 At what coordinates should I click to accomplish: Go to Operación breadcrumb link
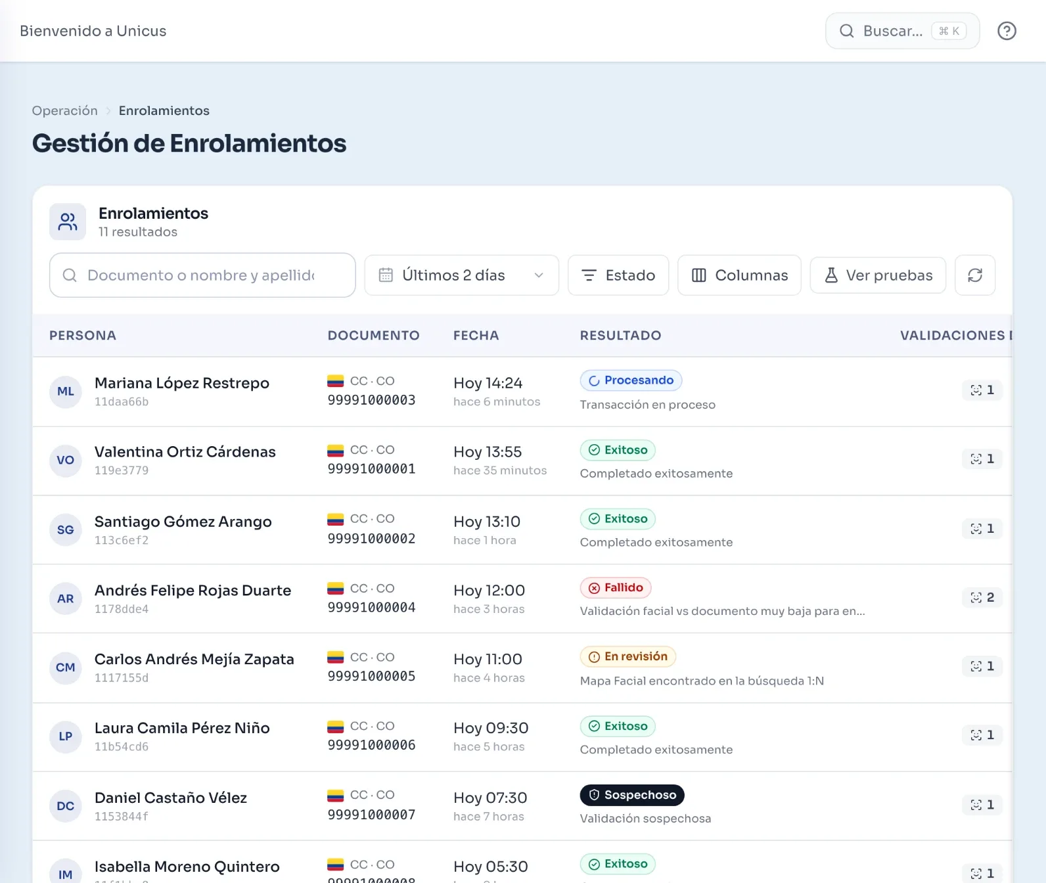coord(65,111)
